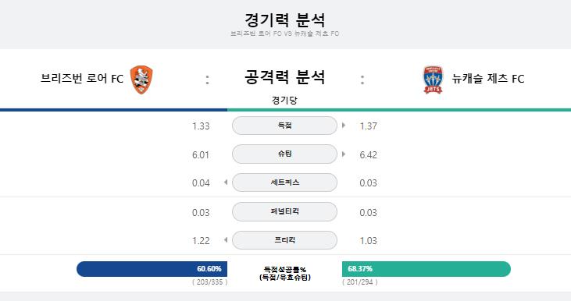This screenshot has width=571, height=301.
Task: Select the 프리킥 stat button
Action: (x=285, y=240)
